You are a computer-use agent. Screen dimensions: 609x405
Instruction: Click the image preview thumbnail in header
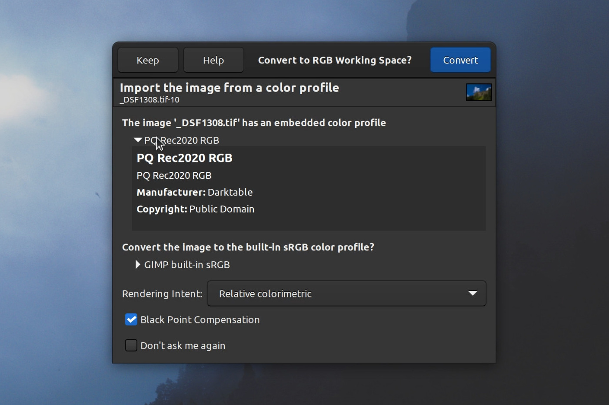click(479, 92)
